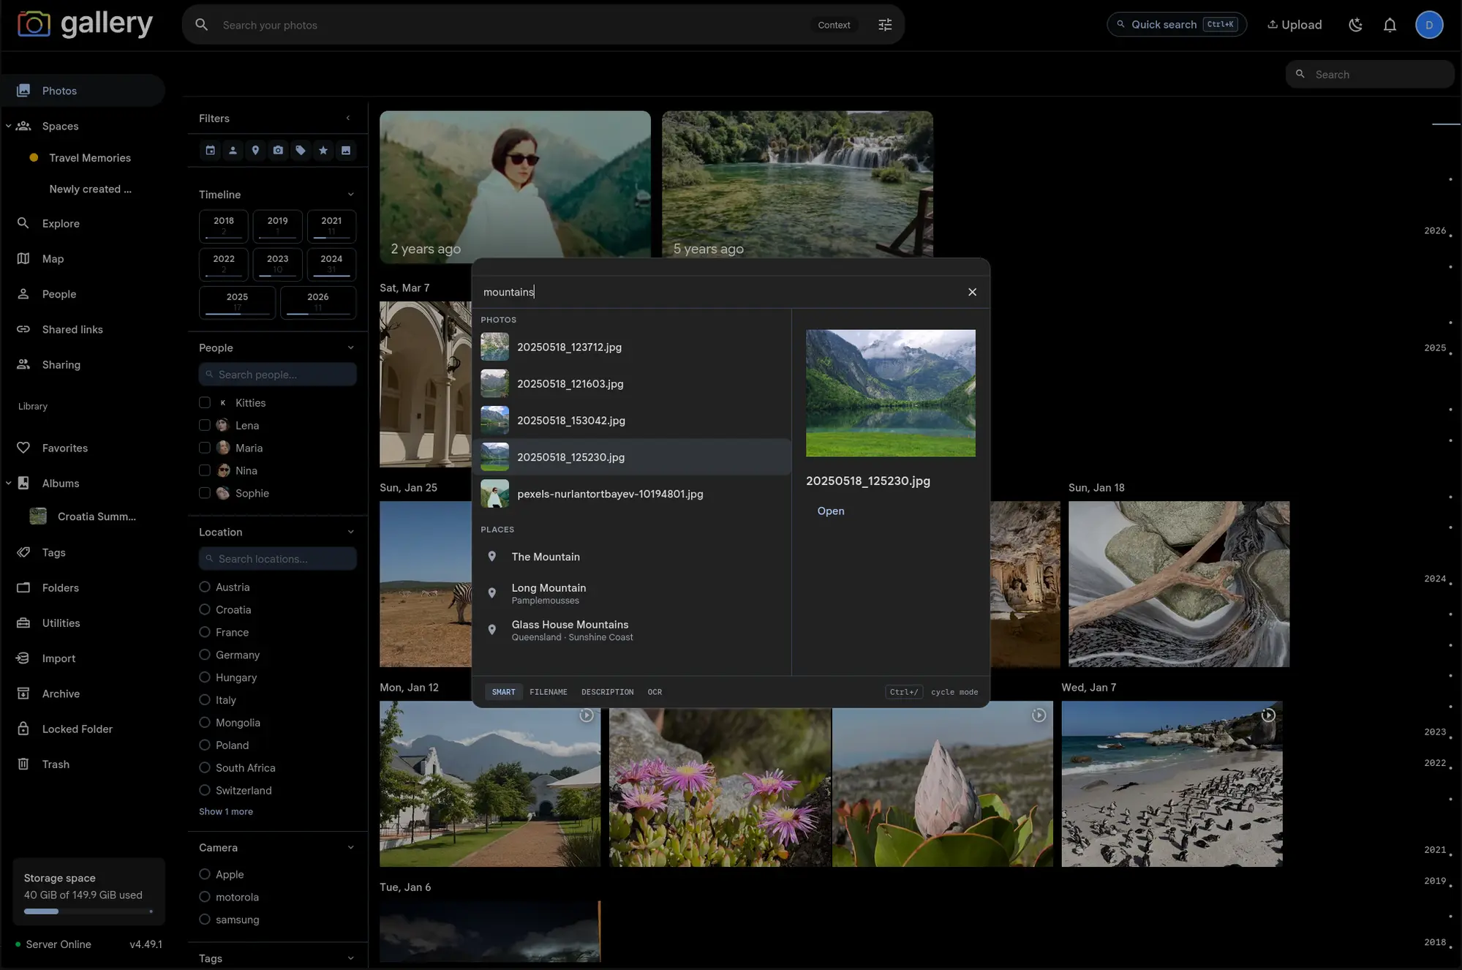Select the people filter icon

click(233, 150)
